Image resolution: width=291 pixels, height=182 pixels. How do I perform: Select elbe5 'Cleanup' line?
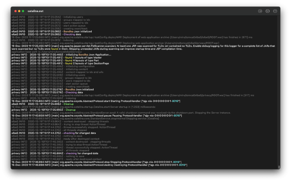click(x=43, y=104)
